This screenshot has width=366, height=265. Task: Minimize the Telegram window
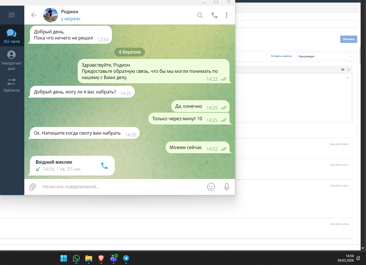tap(203, 2)
